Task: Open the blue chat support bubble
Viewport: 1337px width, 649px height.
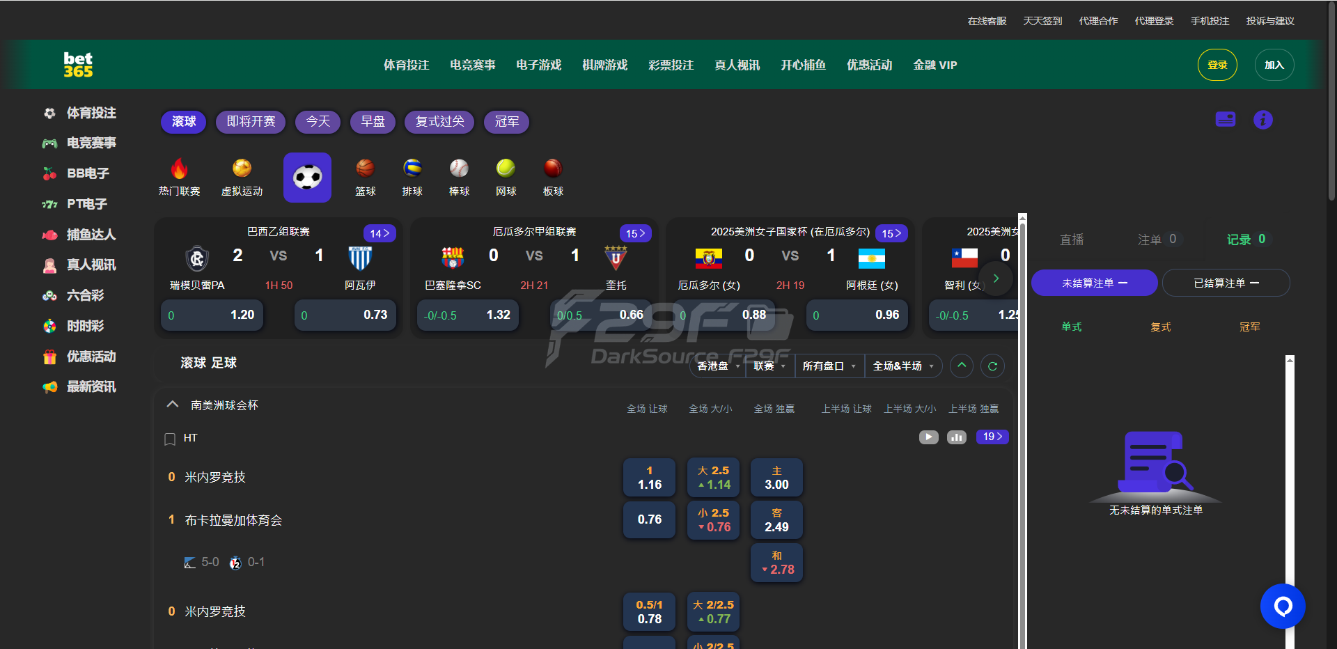Action: point(1282,607)
